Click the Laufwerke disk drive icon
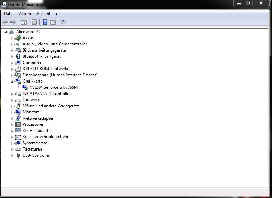 pyautogui.click(x=18, y=100)
